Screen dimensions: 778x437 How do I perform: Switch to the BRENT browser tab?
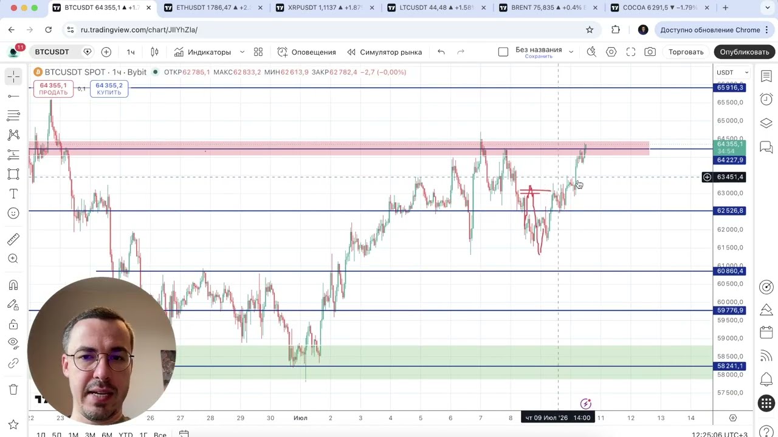pyautogui.click(x=546, y=8)
